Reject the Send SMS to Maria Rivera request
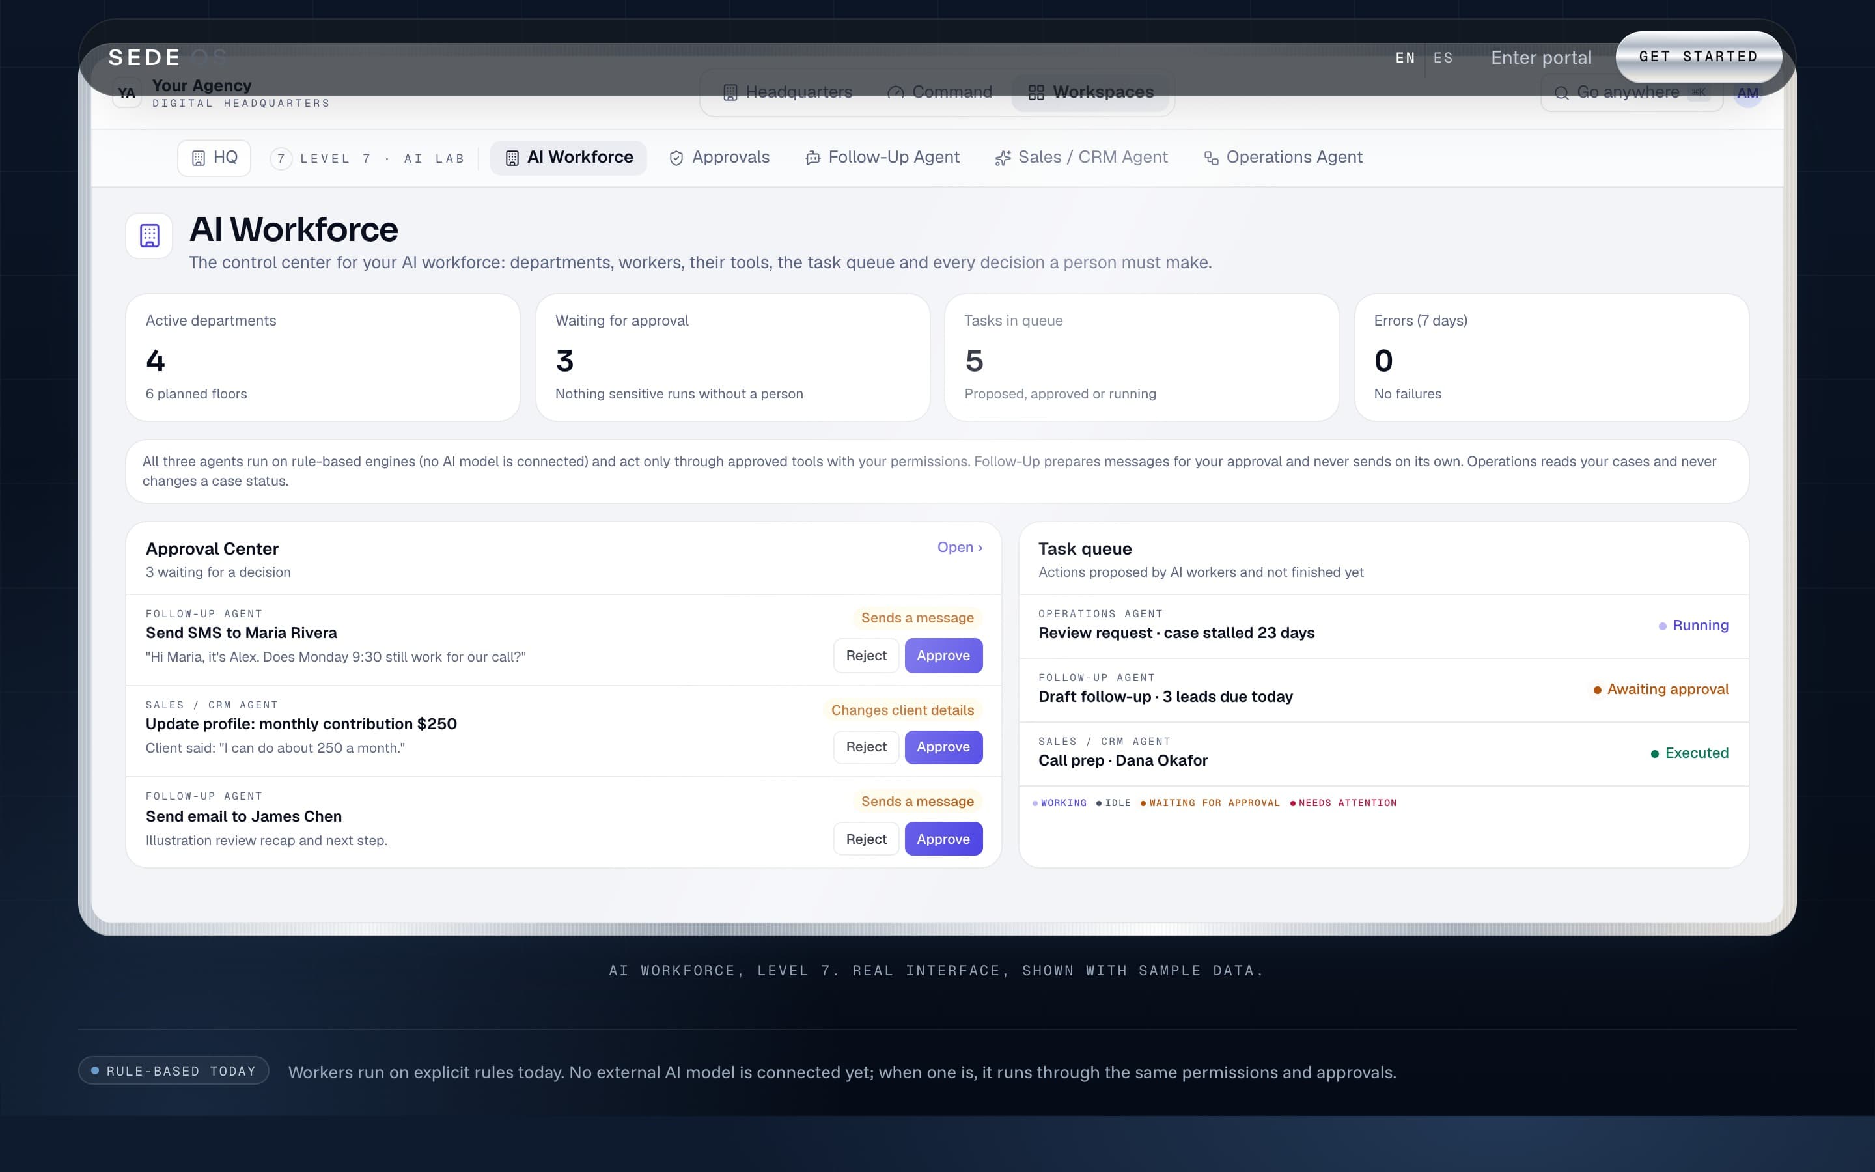This screenshot has height=1172, width=1875. coord(867,656)
